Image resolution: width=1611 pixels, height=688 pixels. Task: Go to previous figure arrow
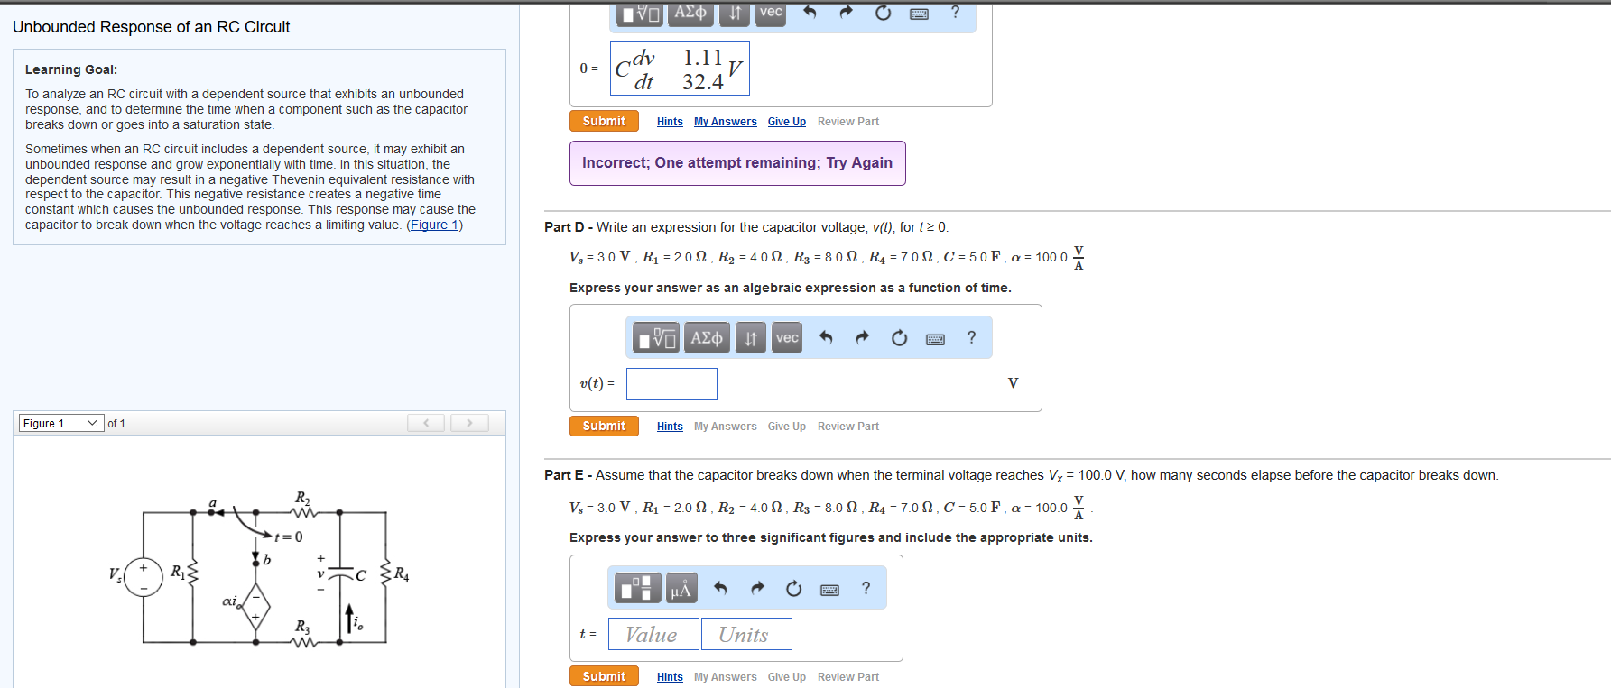(x=426, y=423)
